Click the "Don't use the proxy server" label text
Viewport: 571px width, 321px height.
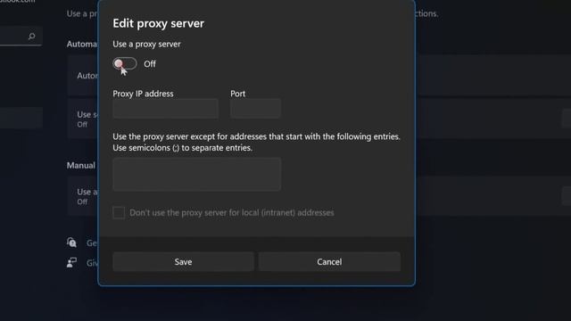tap(232, 212)
